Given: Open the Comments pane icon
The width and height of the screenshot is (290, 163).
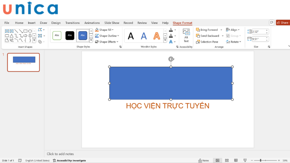Looking at the screenshot, I should point(272,22).
